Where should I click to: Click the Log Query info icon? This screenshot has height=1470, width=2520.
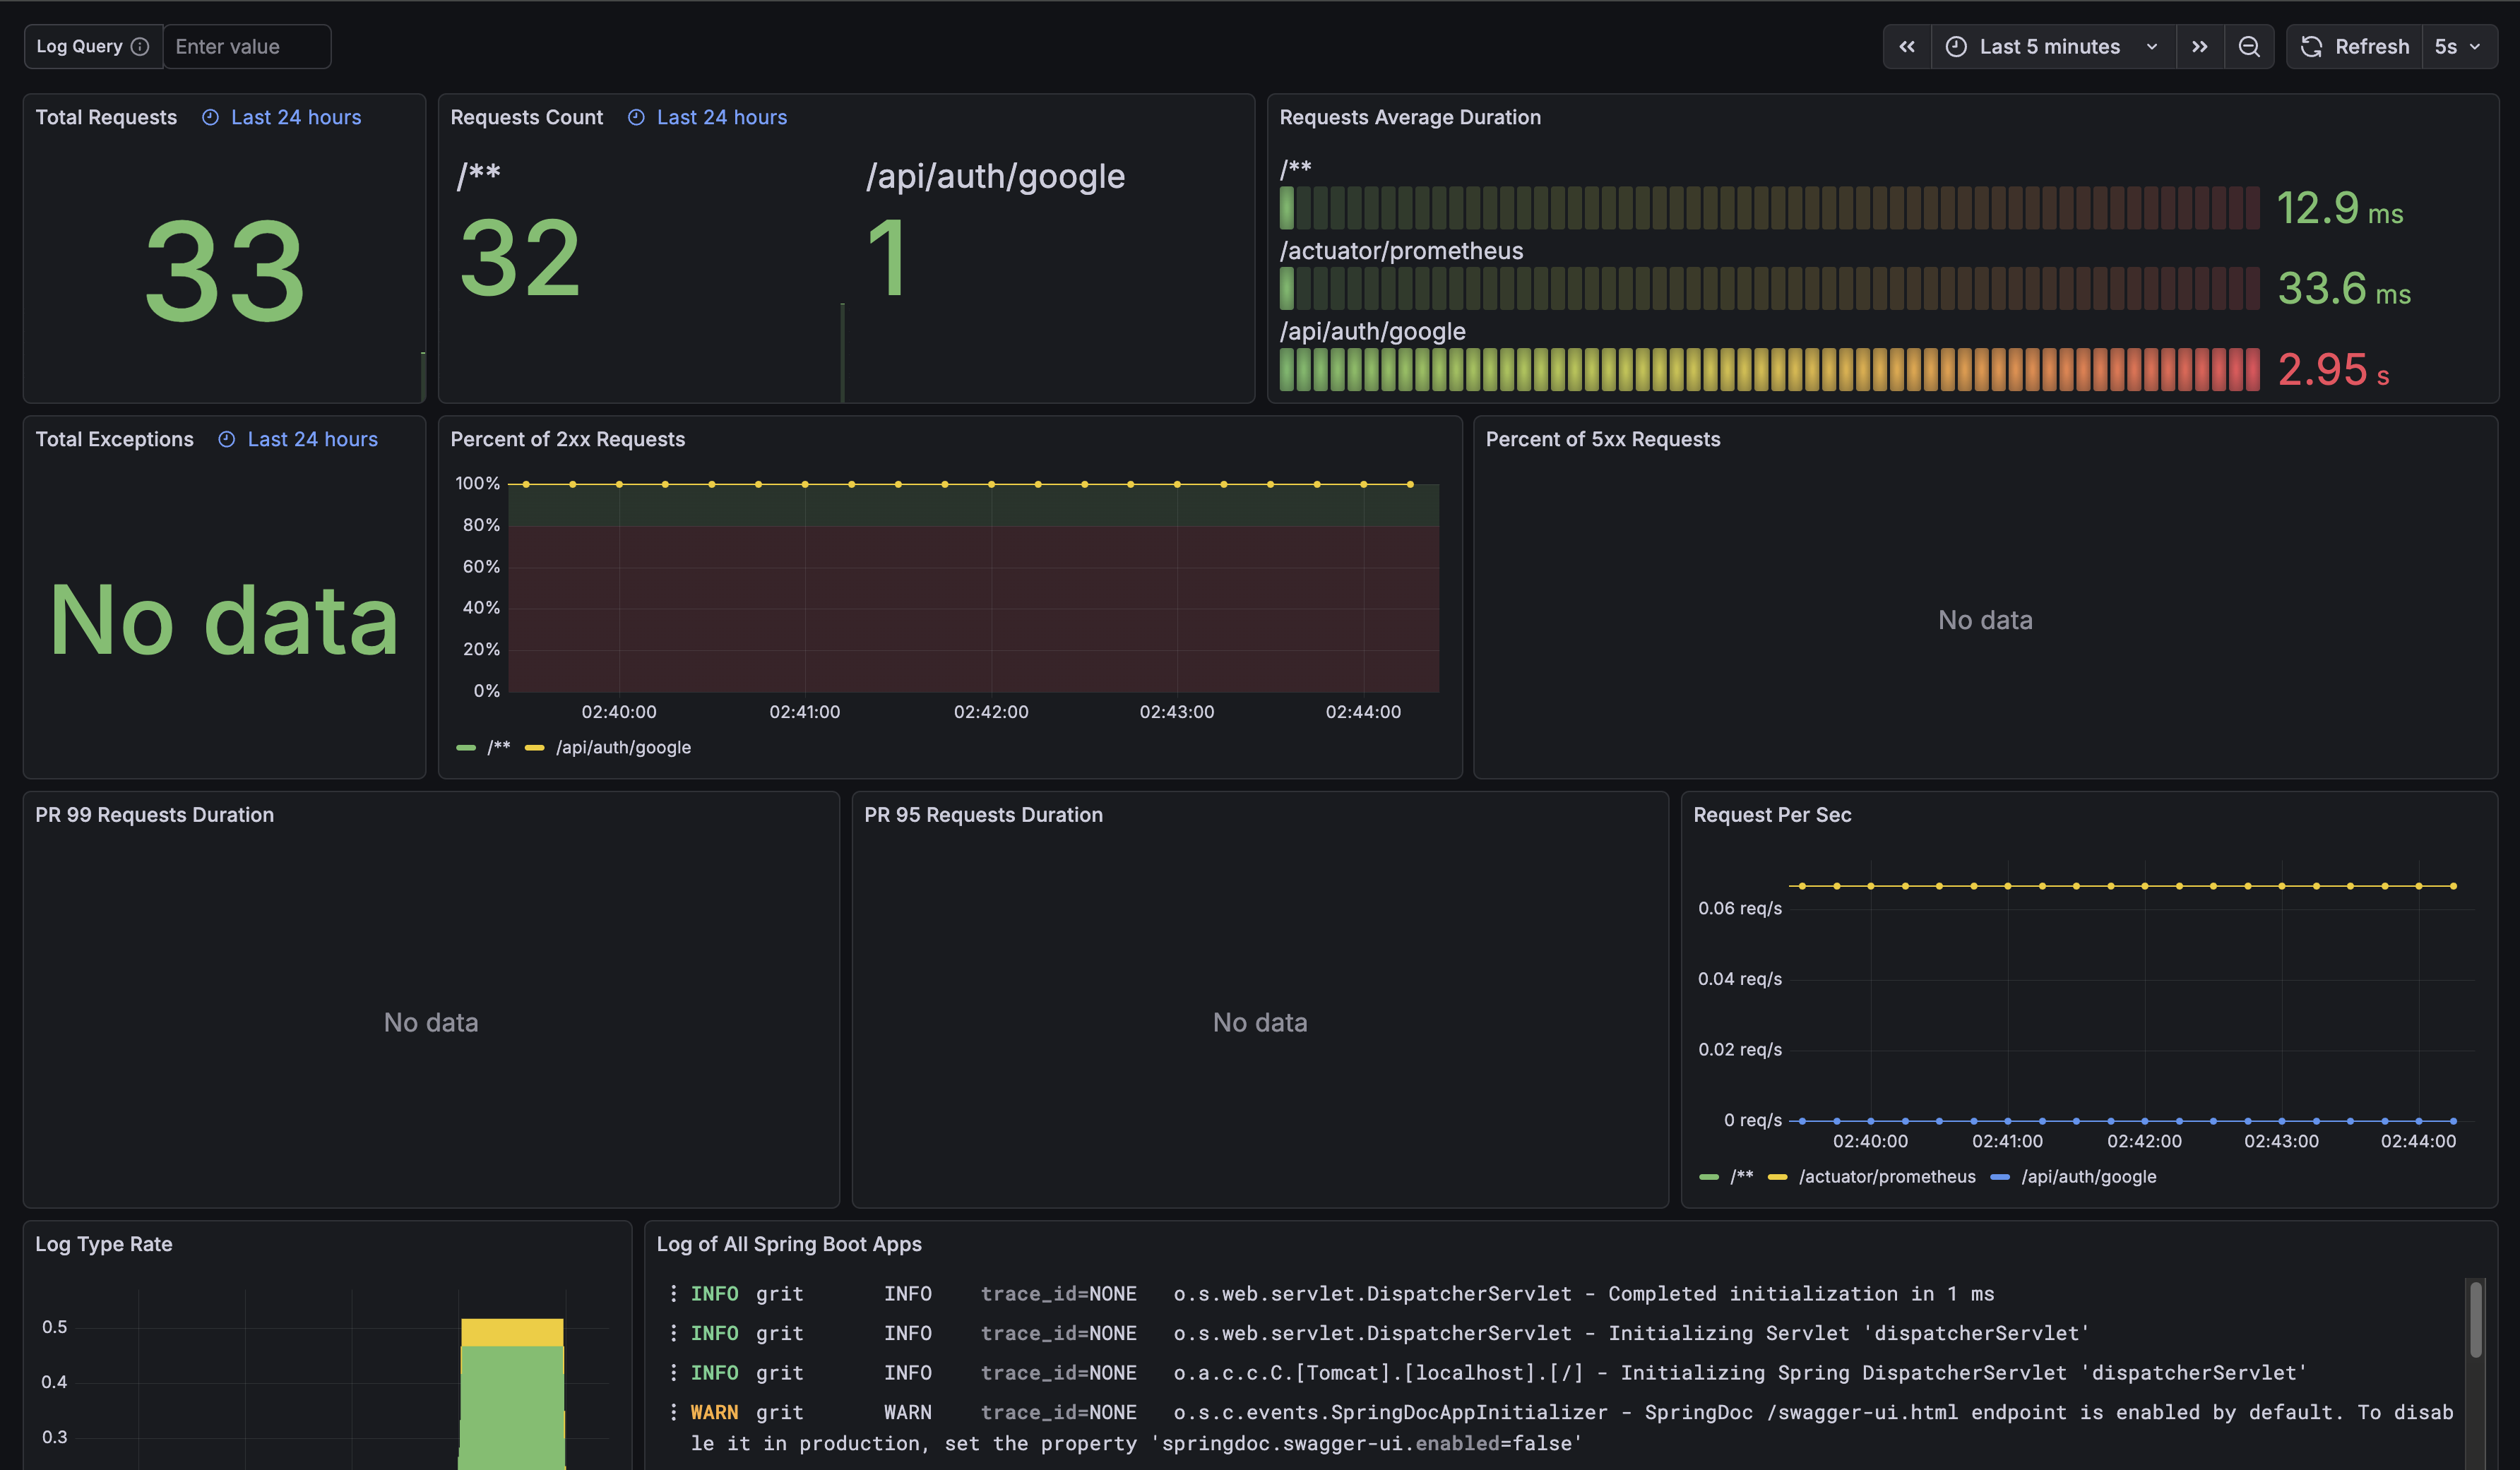click(x=141, y=47)
